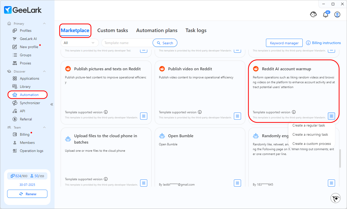
Task: Click the marketplace vertical scrollbar thumb
Action: coord(340,158)
